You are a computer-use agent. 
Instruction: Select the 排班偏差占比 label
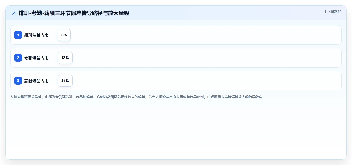click(x=36, y=35)
